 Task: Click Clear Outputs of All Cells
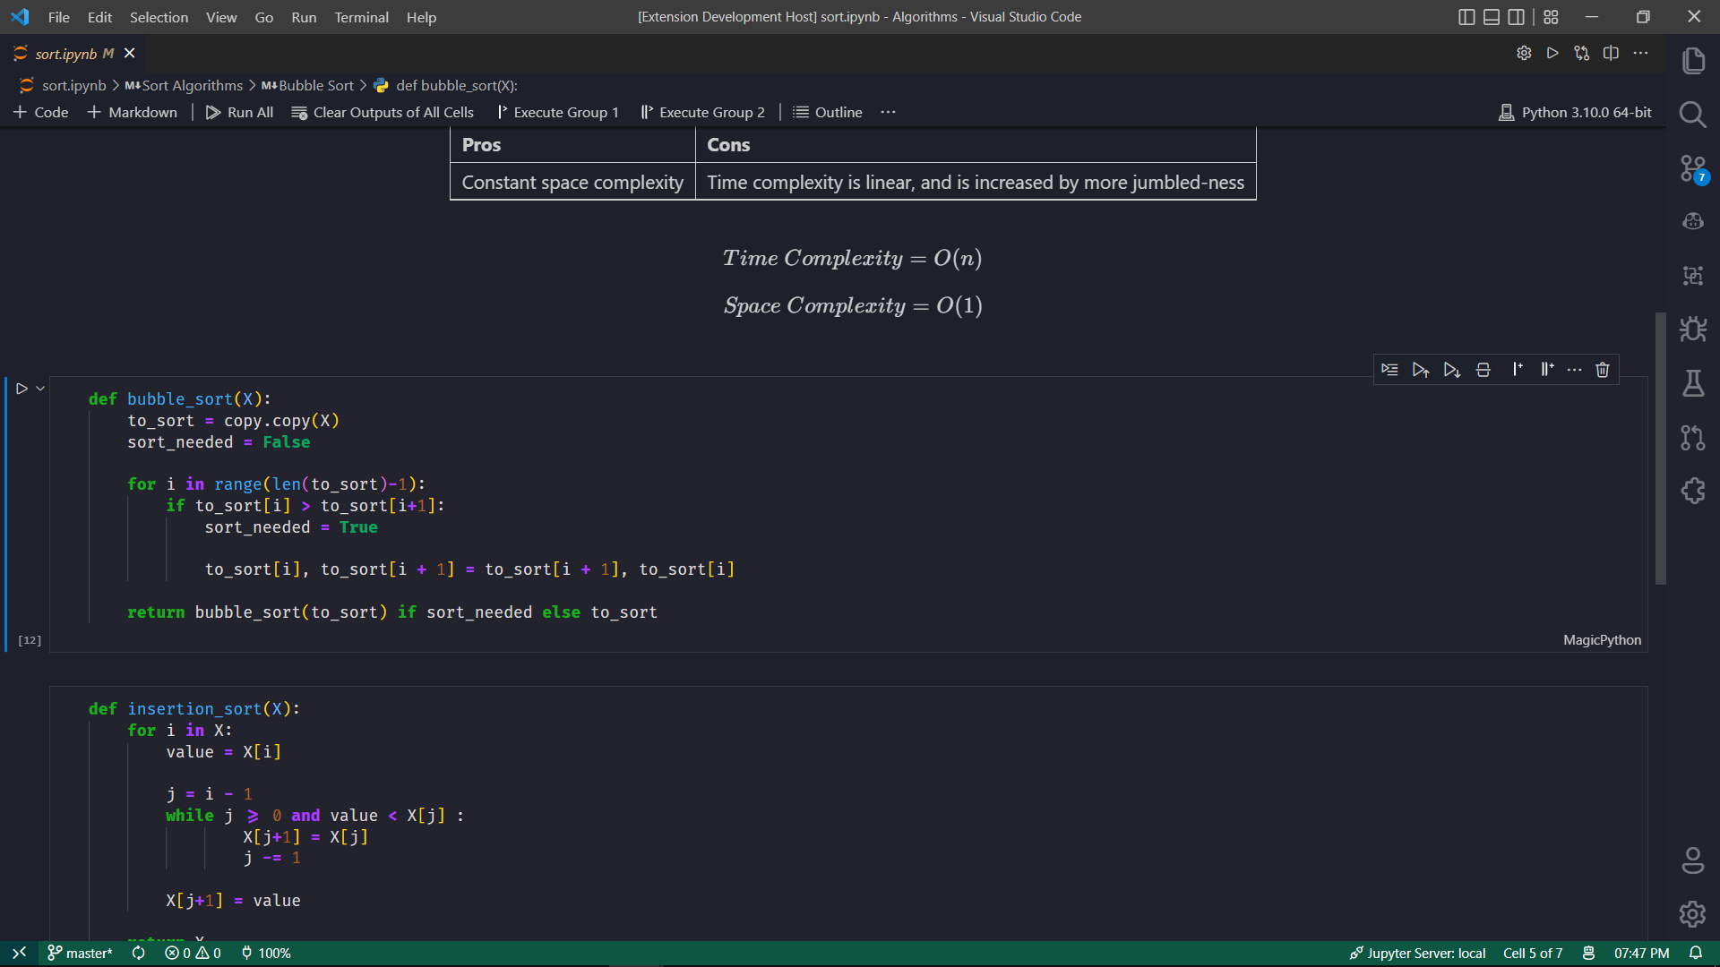click(x=383, y=112)
